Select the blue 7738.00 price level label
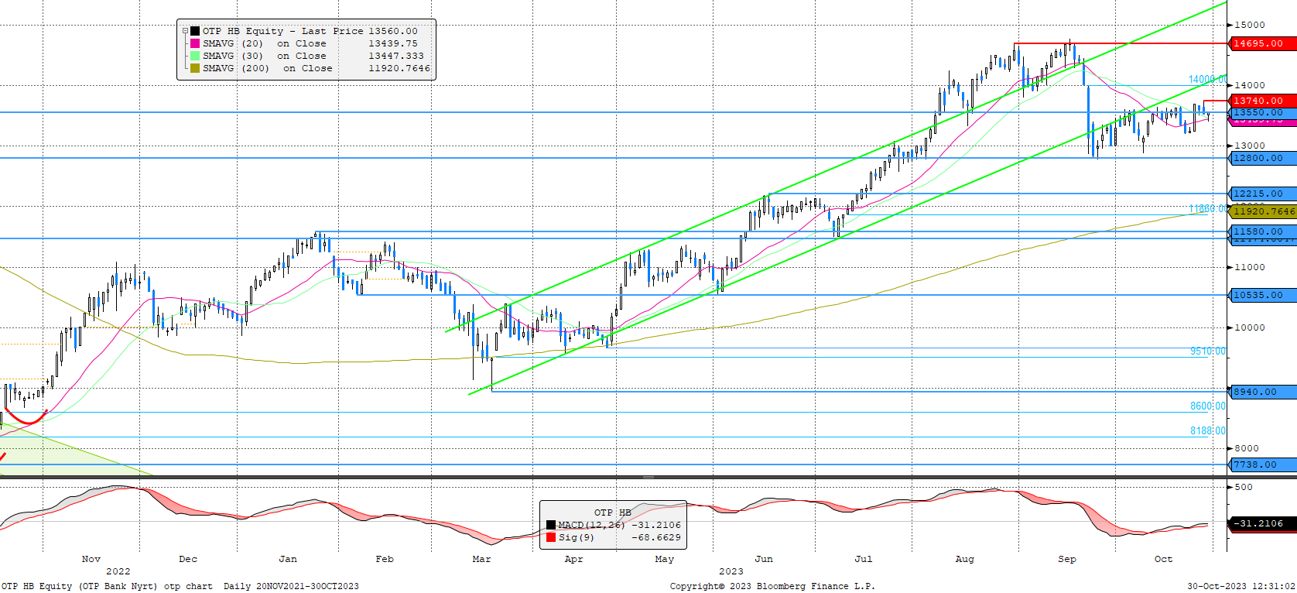This screenshot has height=593, width=1297. point(1261,464)
